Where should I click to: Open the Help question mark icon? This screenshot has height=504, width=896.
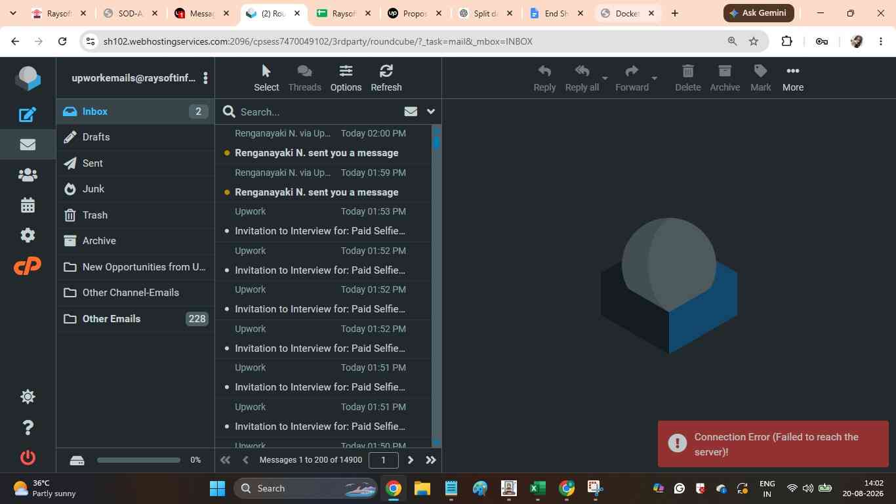[x=28, y=427]
